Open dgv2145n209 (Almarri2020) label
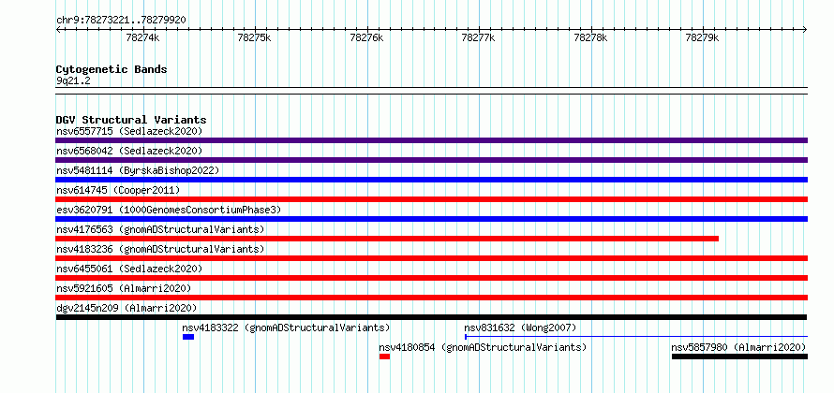This screenshot has width=834, height=393. 127,308
